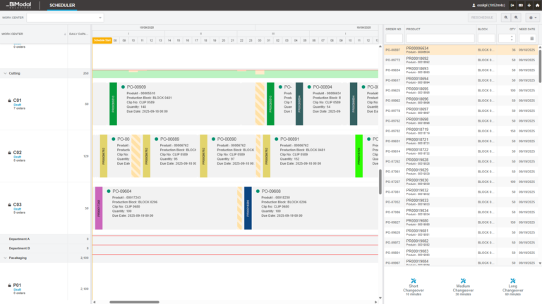Toggle the lock on work center C01
Viewport: 542px width, 304px height.
click(9, 101)
